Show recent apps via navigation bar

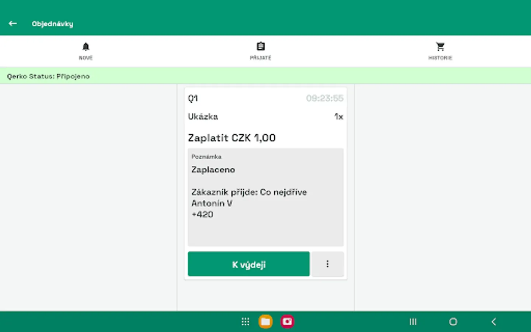[x=413, y=322]
